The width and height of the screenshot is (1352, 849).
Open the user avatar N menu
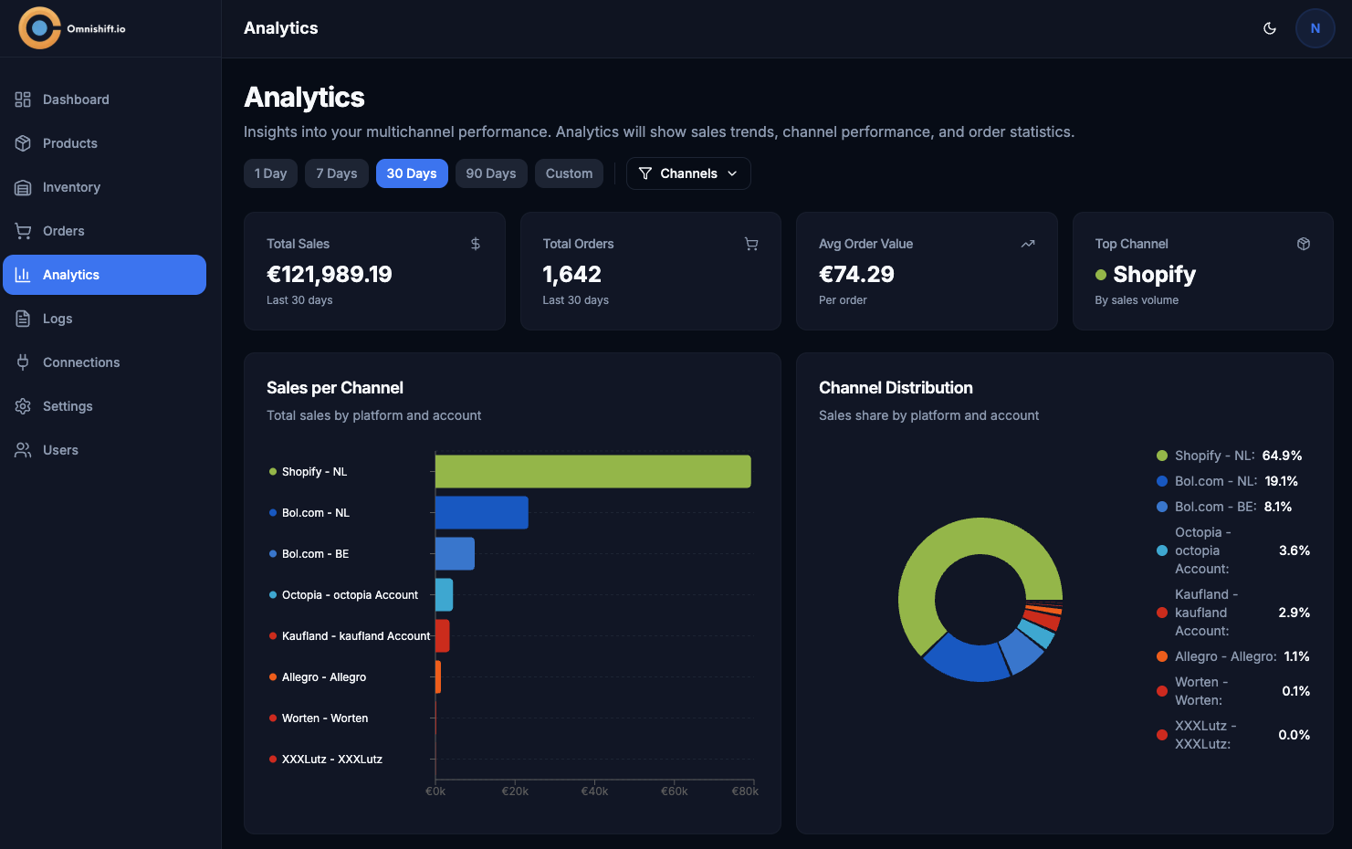1315,28
